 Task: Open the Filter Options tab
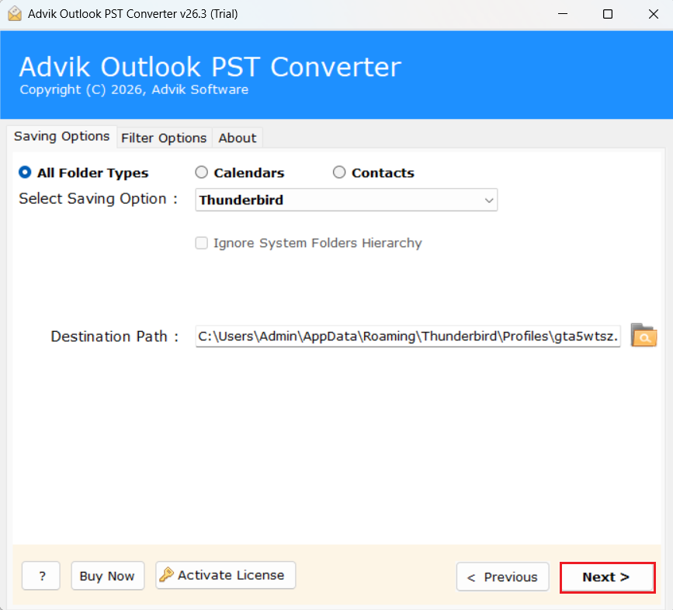point(164,138)
